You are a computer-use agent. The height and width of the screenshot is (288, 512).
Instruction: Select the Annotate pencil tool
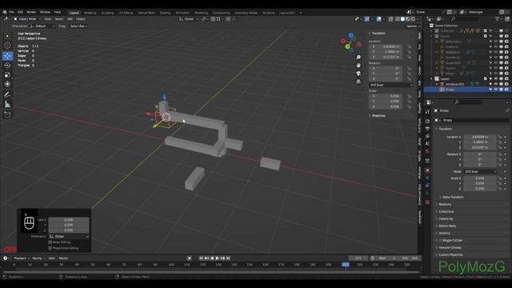click(7, 94)
